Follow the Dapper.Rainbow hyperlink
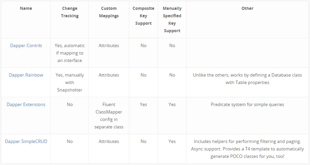Viewport: 310px width, 165px height. [x=26, y=75]
